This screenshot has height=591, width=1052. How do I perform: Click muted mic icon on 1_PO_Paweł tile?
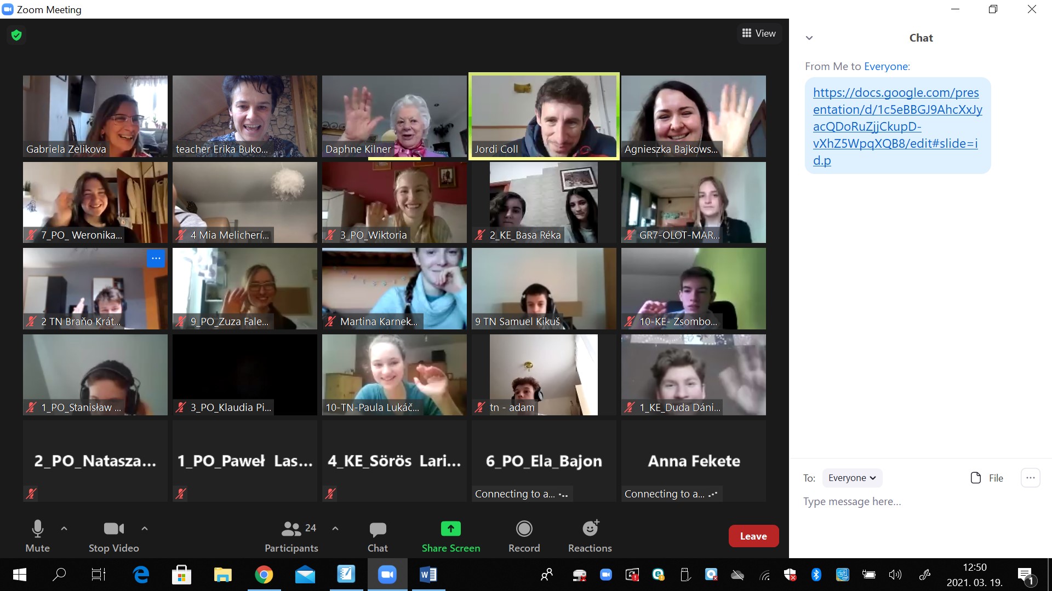coord(181,494)
